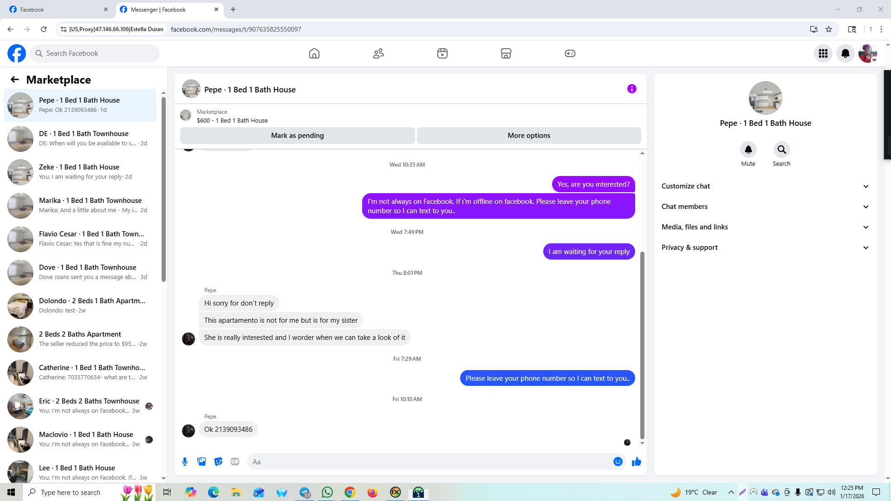
Task: Open Windows Start menu
Action: [11, 492]
